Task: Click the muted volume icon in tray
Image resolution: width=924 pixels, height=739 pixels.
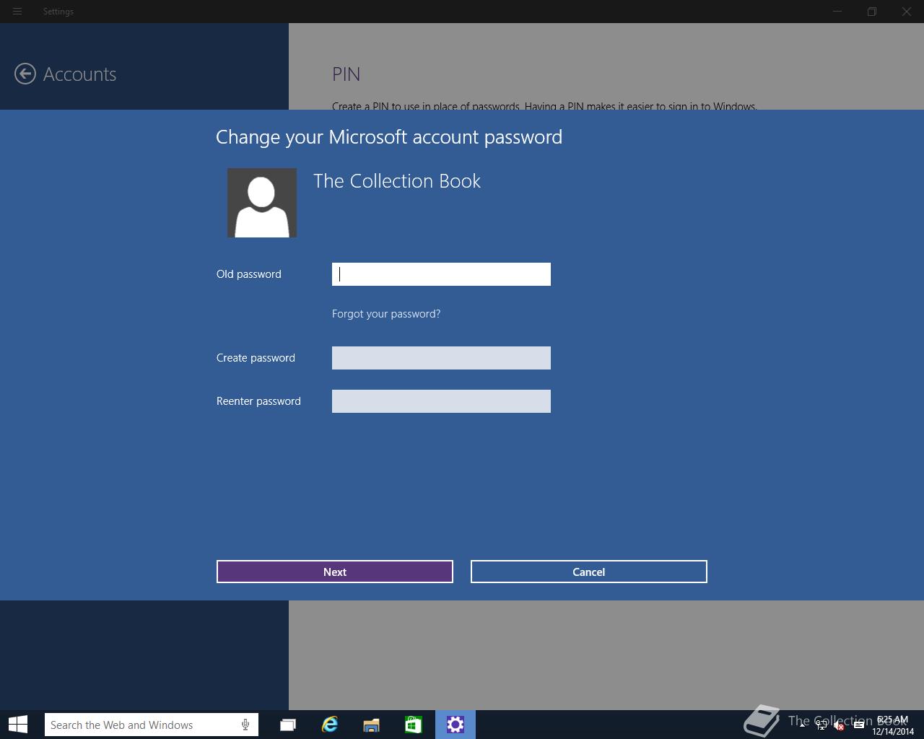Action: 840,725
